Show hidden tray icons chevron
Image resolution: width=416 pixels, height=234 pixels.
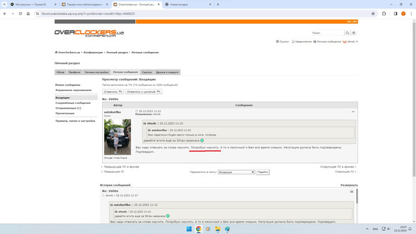click(367, 229)
